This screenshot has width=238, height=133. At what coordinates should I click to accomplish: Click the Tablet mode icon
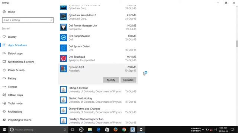pos(4,103)
